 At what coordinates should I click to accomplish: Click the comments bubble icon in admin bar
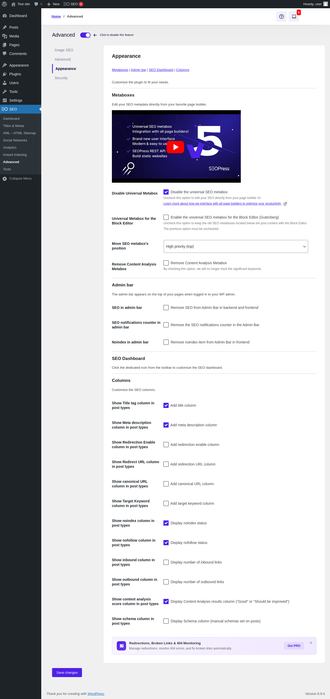coord(36,4)
